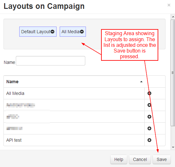Select the Default Layout staged item
Image resolution: width=175 pixels, height=167 pixels.
coord(36,32)
